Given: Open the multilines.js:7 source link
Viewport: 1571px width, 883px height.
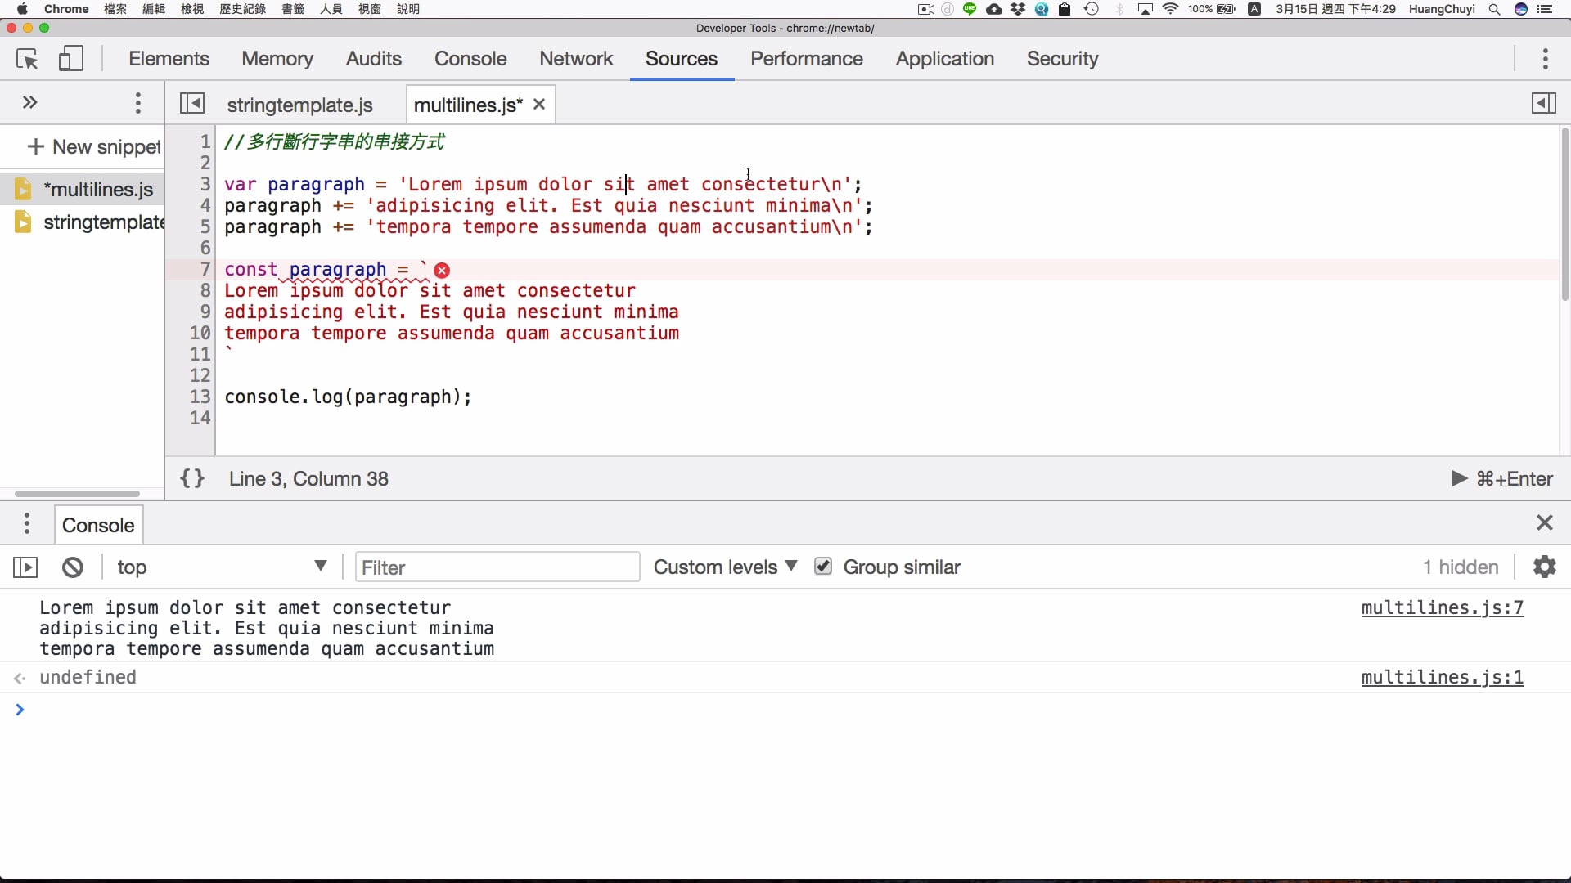Looking at the screenshot, I should tap(1442, 608).
